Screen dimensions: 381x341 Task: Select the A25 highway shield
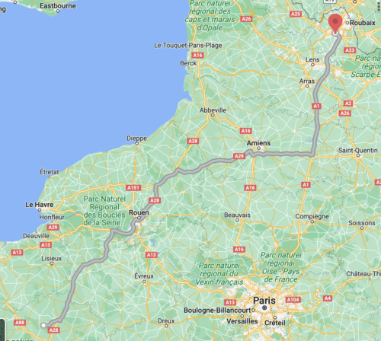coord(296,14)
